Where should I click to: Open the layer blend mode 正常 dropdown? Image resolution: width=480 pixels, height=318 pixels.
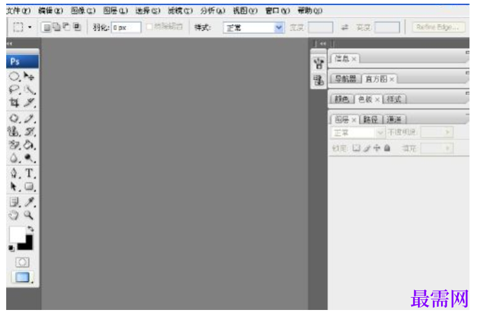click(x=358, y=133)
